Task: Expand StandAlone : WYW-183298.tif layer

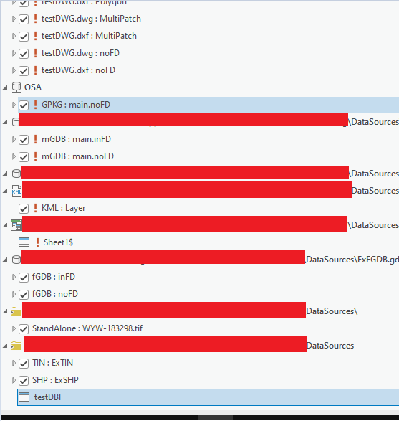Action: (x=14, y=328)
